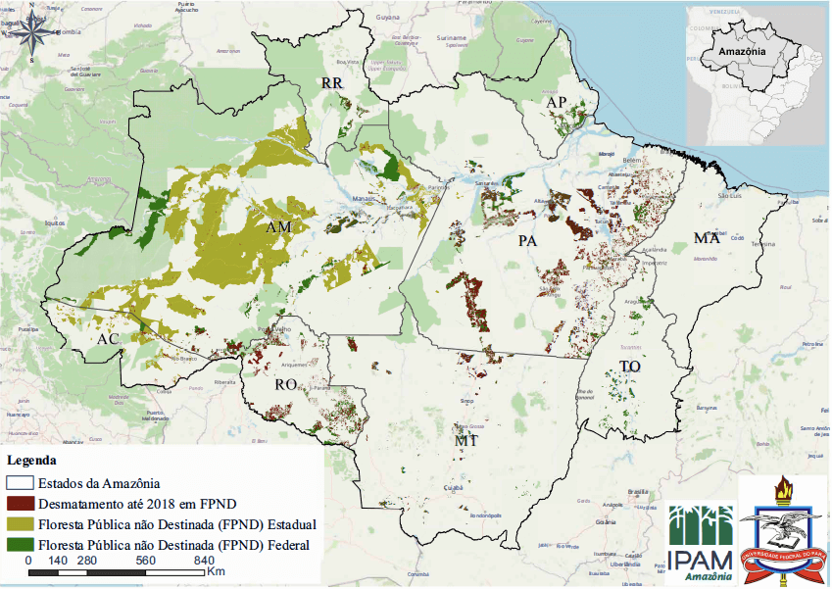Select the dark red Desmatamento legend swatch
832x589 pixels.
tap(20, 503)
